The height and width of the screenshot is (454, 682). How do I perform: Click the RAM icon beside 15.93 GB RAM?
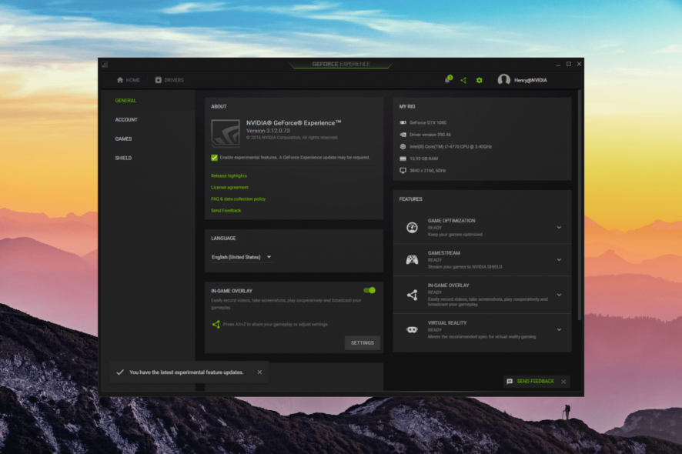coord(403,159)
